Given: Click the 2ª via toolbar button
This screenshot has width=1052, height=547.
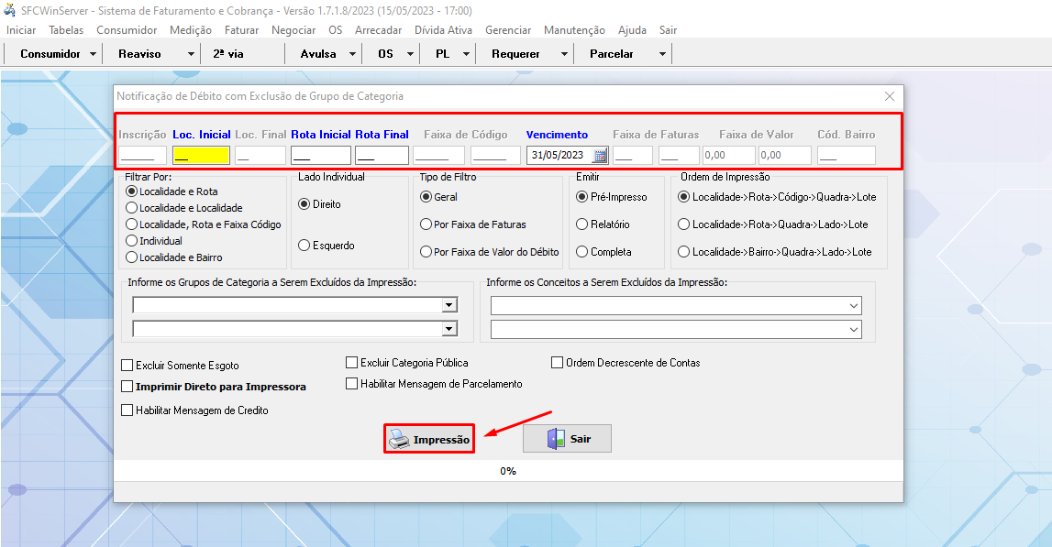Looking at the screenshot, I should 228,54.
